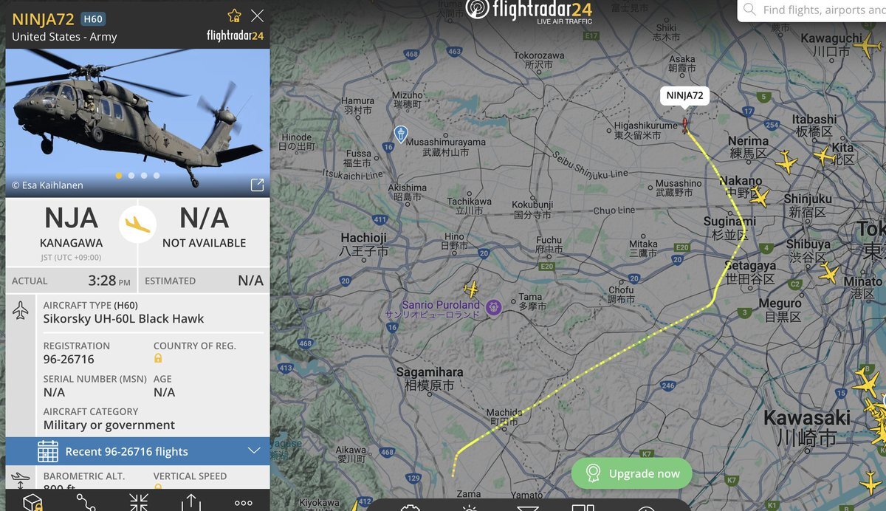
Task: Open the 3D view cube icon
Action: point(32,502)
